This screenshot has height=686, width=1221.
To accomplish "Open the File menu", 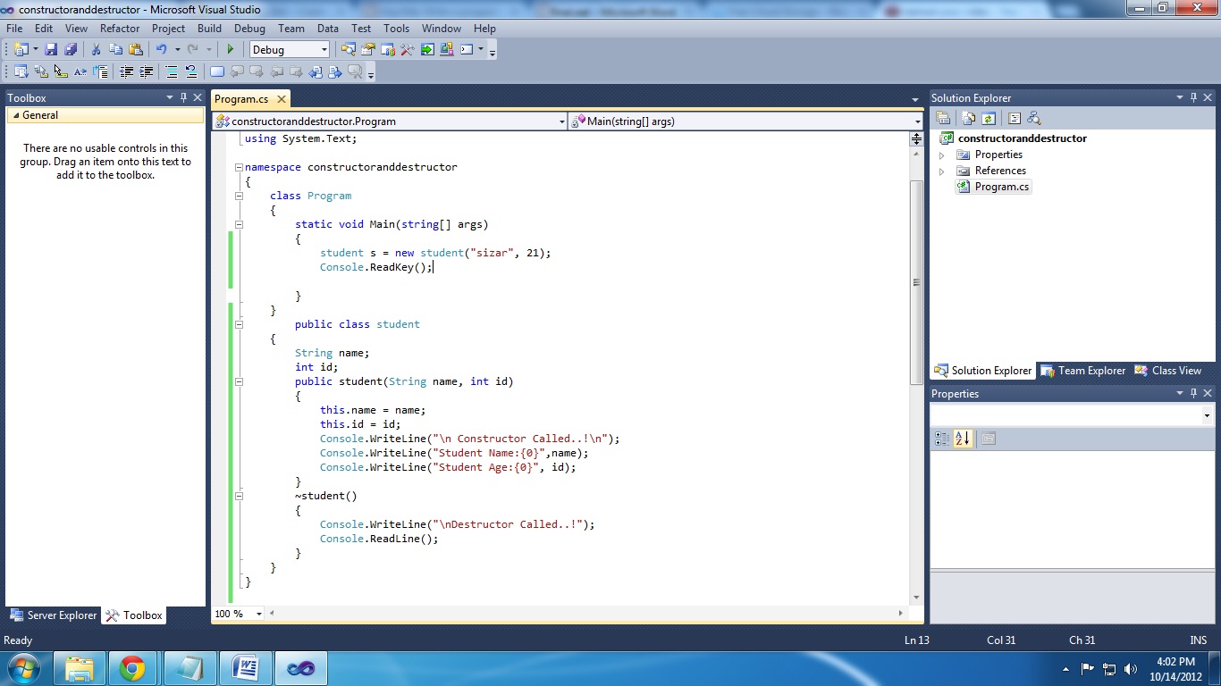I will [14, 29].
